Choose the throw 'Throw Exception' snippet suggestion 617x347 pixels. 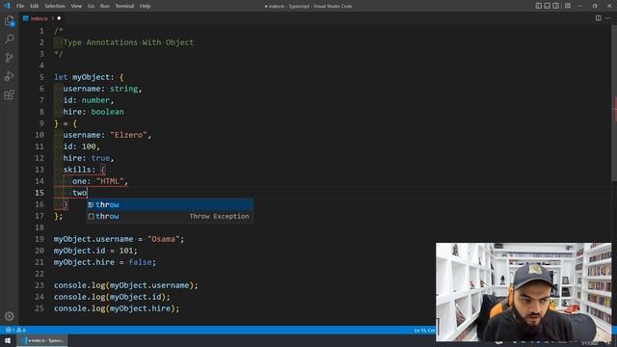(x=170, y=216)
